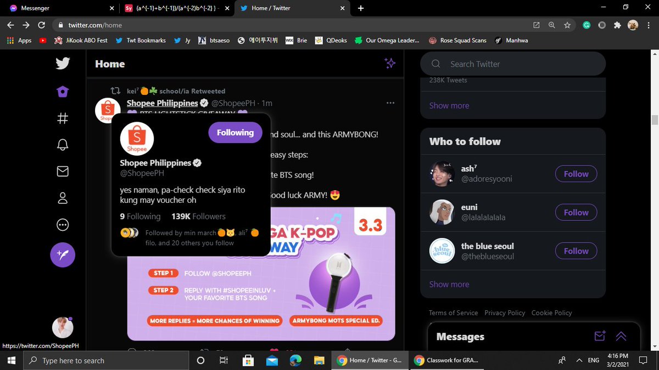
Task: Select the Home / Twitter tab
Action: [x=291, y=8]
